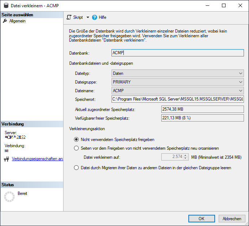Open the Skript dropdown arrow
Screen dimensions: 249x226
tap(87, 17)
